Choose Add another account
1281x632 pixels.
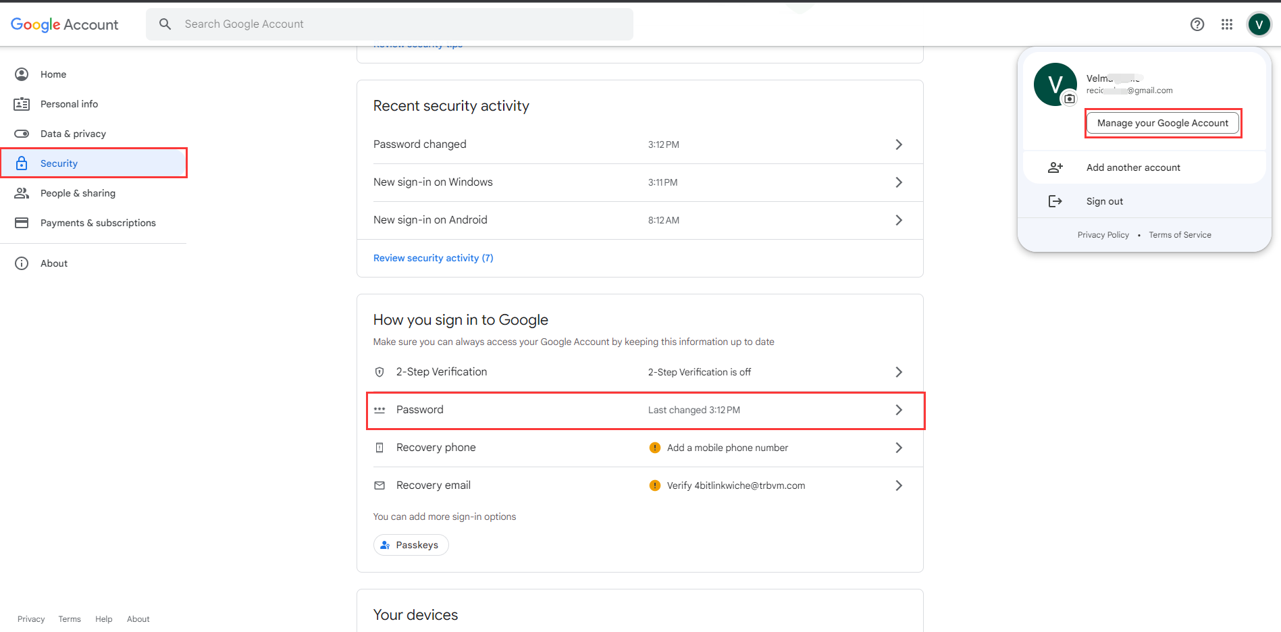[x=1144, y=167]
